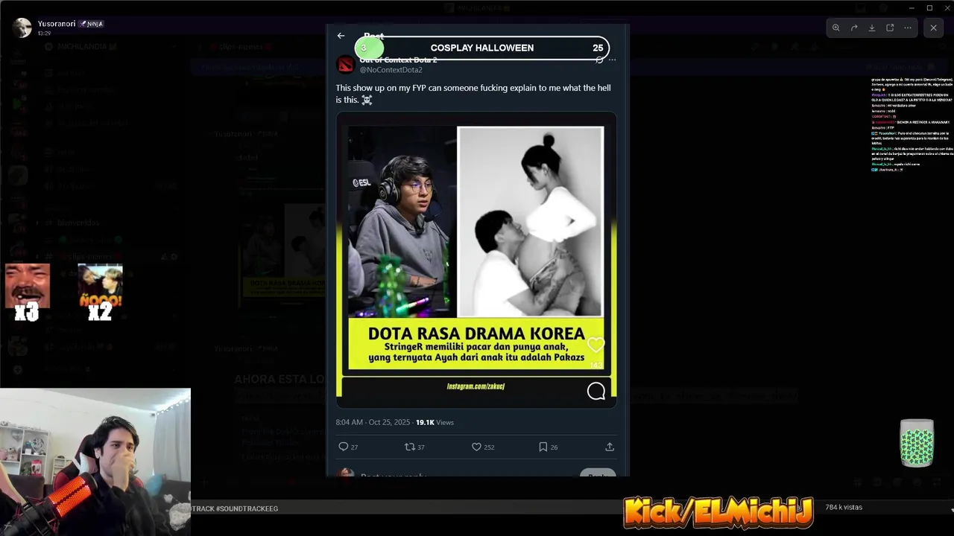This screenshot has height=536, width=954.
Task: Click the 784 k vistas counter
Action: 844,507
